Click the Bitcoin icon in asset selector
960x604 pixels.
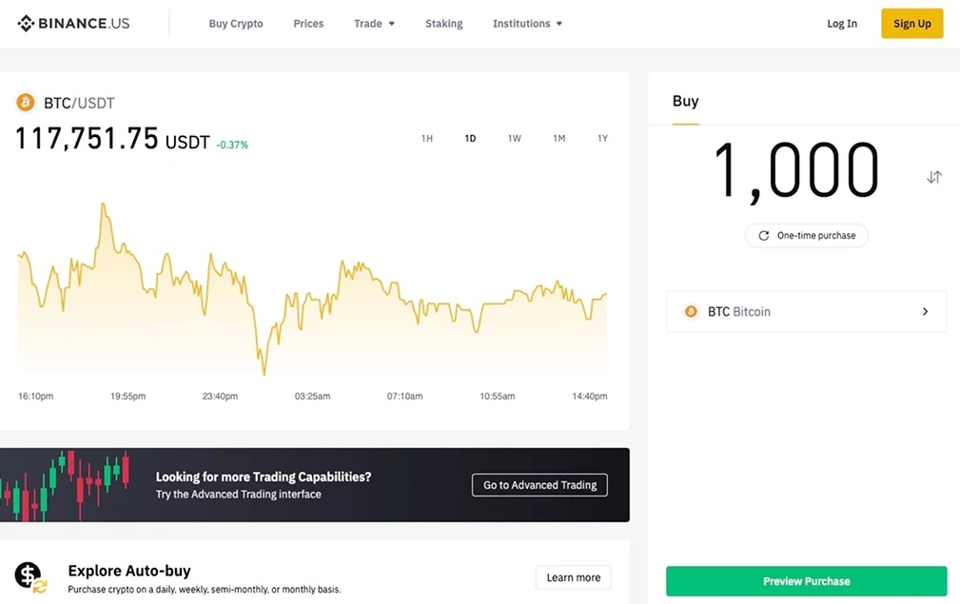pyautogui.click(x=692, y=312)
